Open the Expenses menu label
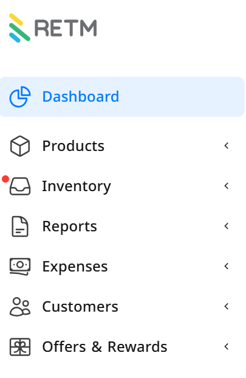This screenshot has width=246, height=378. coord(75,267)
